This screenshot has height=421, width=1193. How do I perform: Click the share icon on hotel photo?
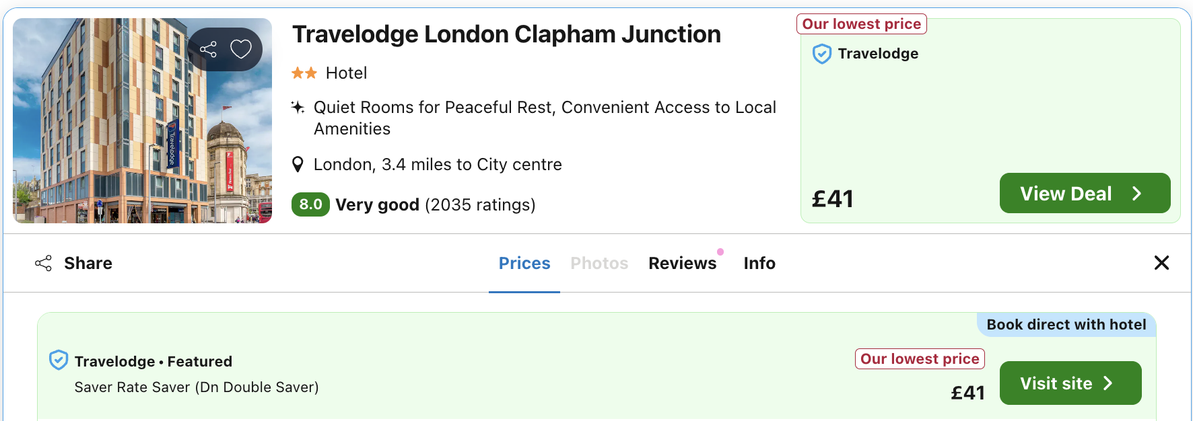point(208,49)
